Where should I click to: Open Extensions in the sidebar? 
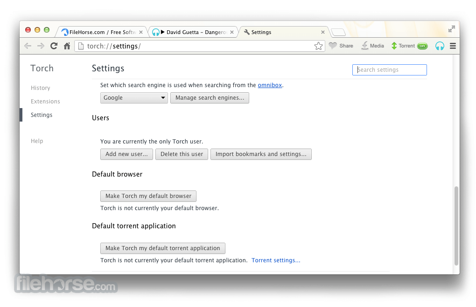tap(45, 101)
